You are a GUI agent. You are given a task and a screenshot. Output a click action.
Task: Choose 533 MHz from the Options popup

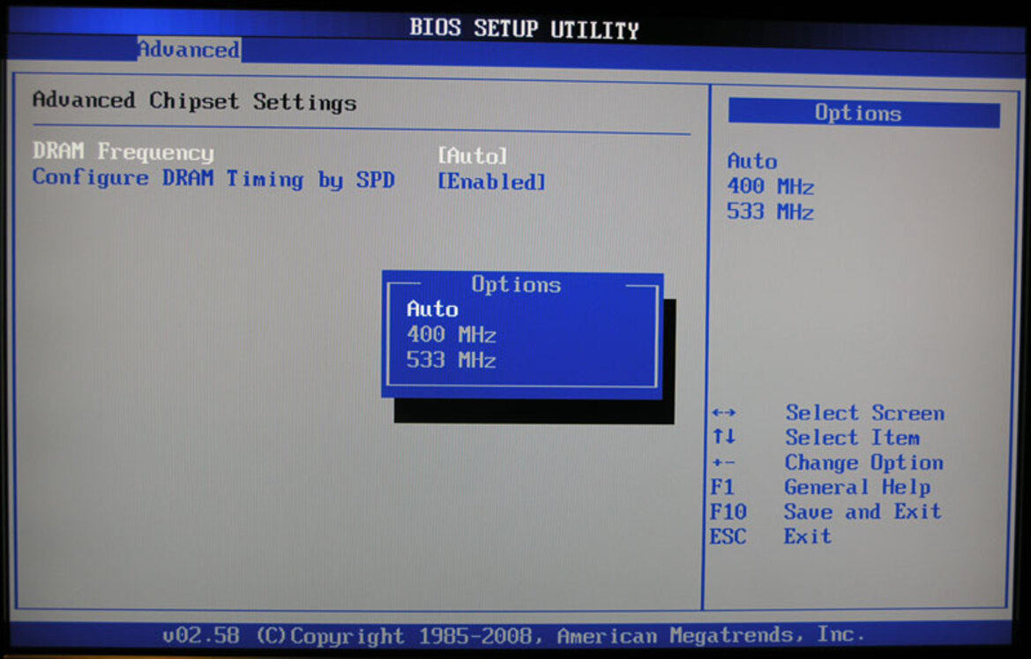click(450, 360)
